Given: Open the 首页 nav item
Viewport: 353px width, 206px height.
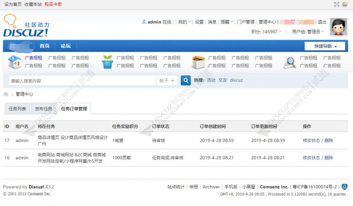Looking at the screenshot, I should (45, 46).
